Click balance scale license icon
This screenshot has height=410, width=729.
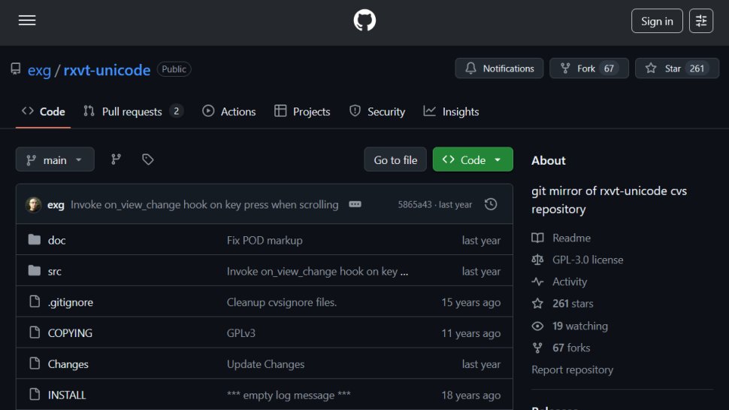[x=537, y=260]
